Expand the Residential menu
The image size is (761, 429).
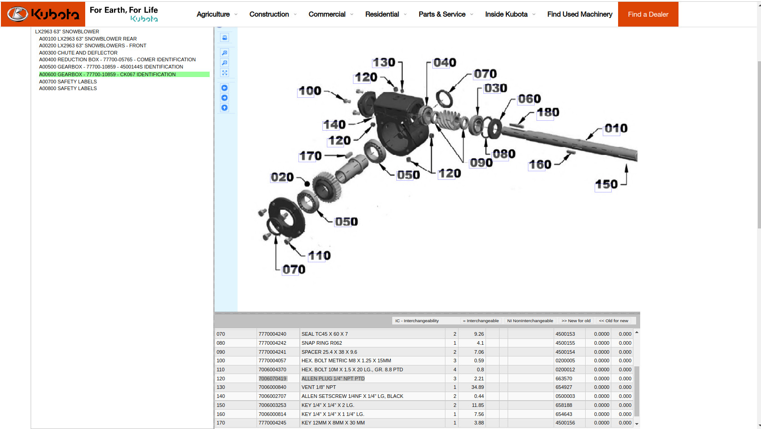pos(386,14)
